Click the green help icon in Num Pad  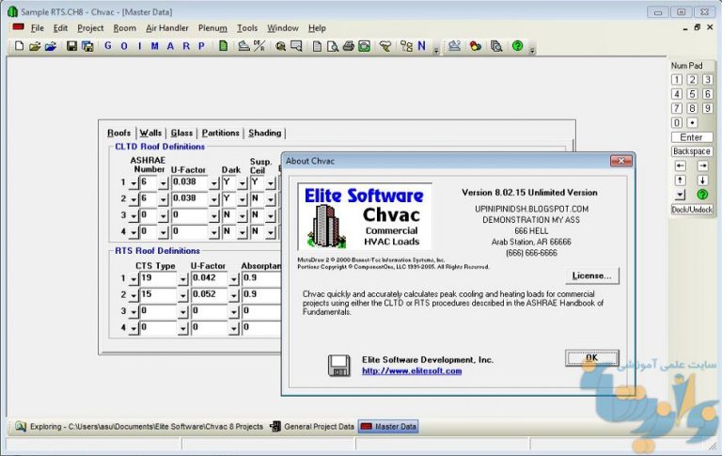pos(701,195)
